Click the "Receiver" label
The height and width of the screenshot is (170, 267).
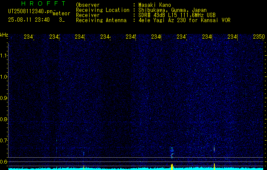[x=88, y=15]
